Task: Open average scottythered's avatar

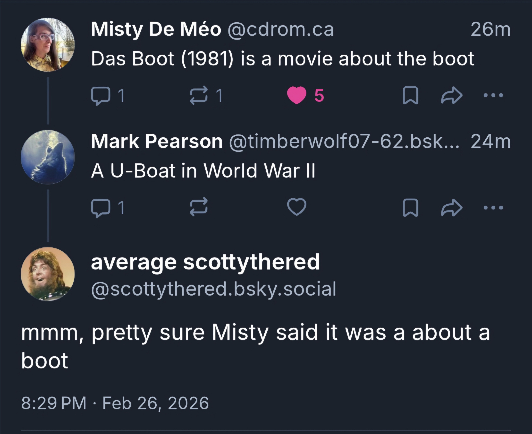Action: 48,274
